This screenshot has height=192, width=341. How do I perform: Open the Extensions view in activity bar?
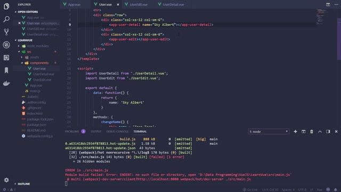click(x=6, y=58)
